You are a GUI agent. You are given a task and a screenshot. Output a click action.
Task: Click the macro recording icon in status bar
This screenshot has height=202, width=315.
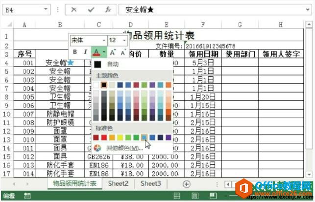(27, 196)
